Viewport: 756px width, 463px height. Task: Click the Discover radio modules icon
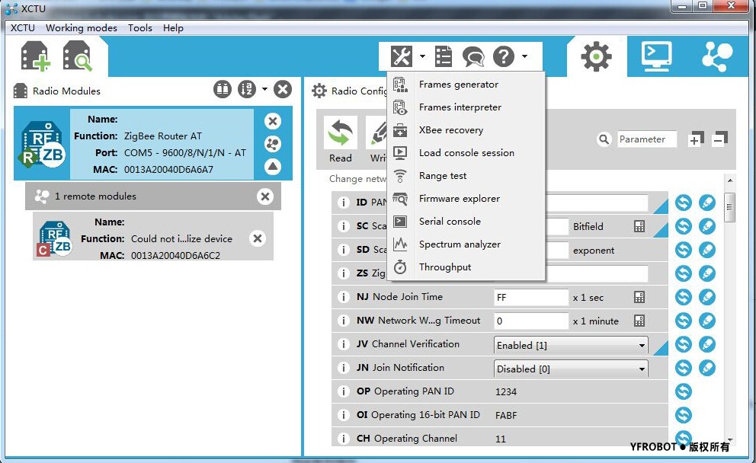tap(77, 57)
